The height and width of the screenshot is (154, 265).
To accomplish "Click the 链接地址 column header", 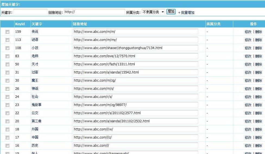I will (80, 24).
